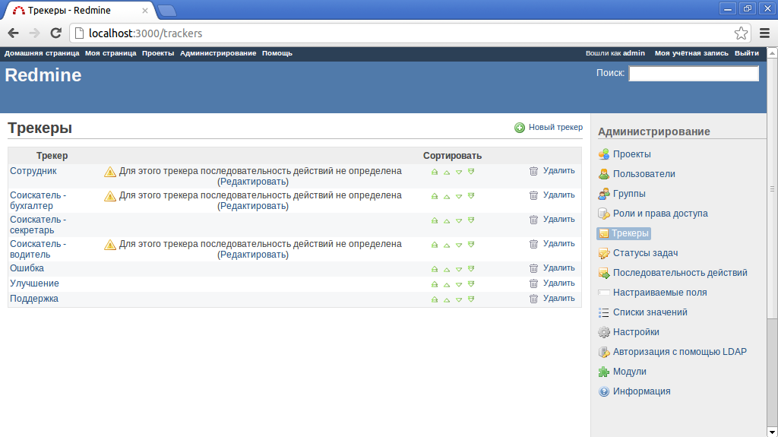778x437 pixels.
Task: Click Выйти to log out
Action: 747,53
